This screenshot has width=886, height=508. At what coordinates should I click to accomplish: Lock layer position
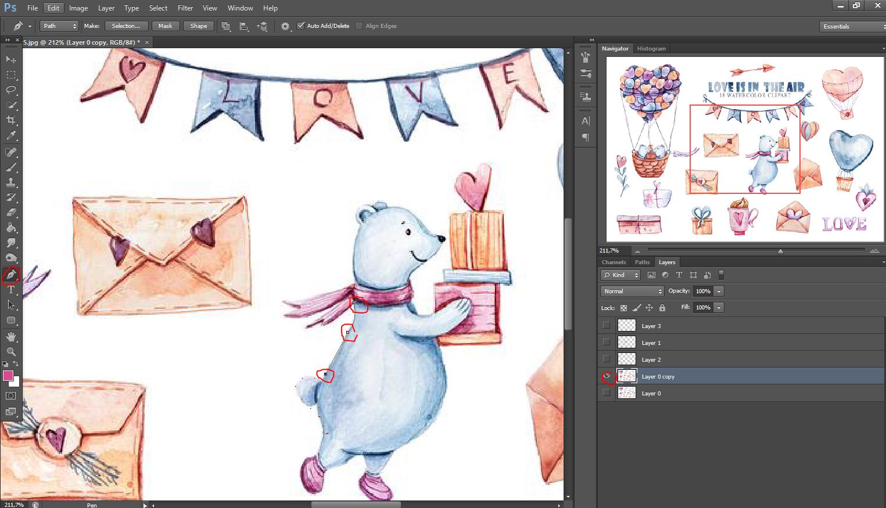[x=649, y=308]
